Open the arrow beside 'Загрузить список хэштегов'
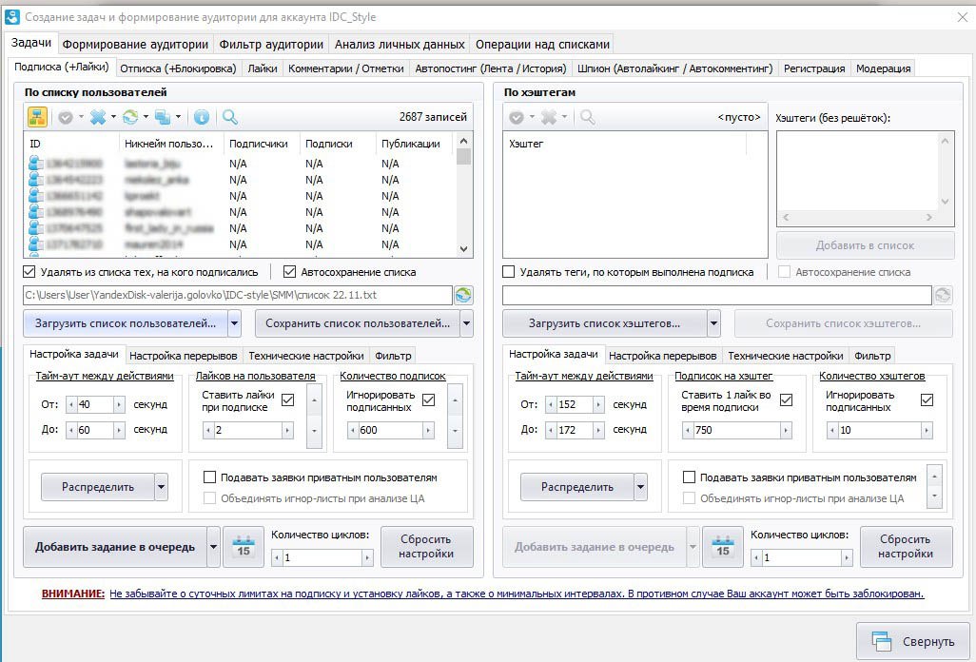 [714, 323]
